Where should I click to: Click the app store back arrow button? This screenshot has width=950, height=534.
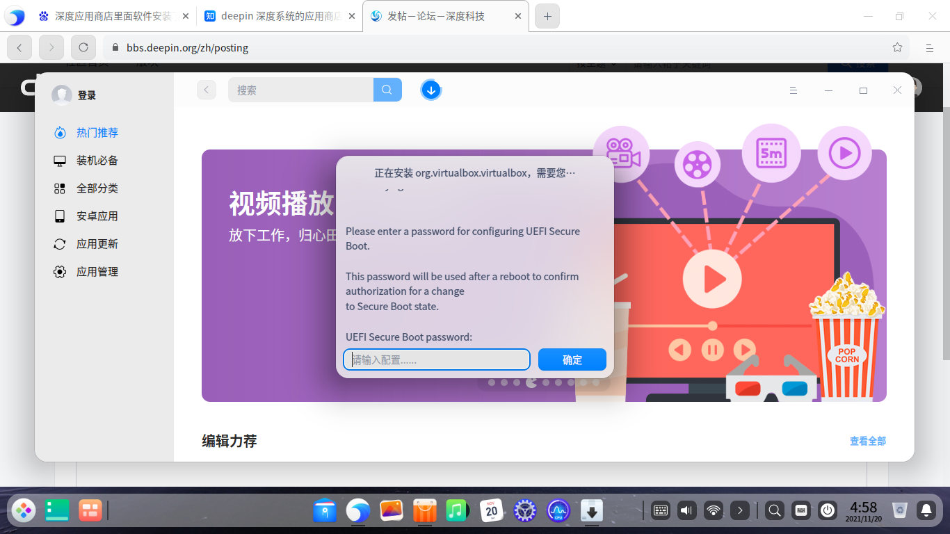coord(207,90)
